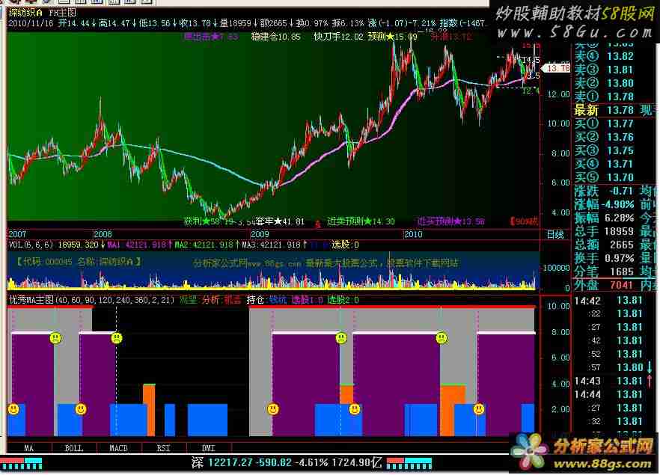This screenshot has height=475, width=660.
Task: Click the current price tag 13.78 on the price axis
Action: pos(557,68)
